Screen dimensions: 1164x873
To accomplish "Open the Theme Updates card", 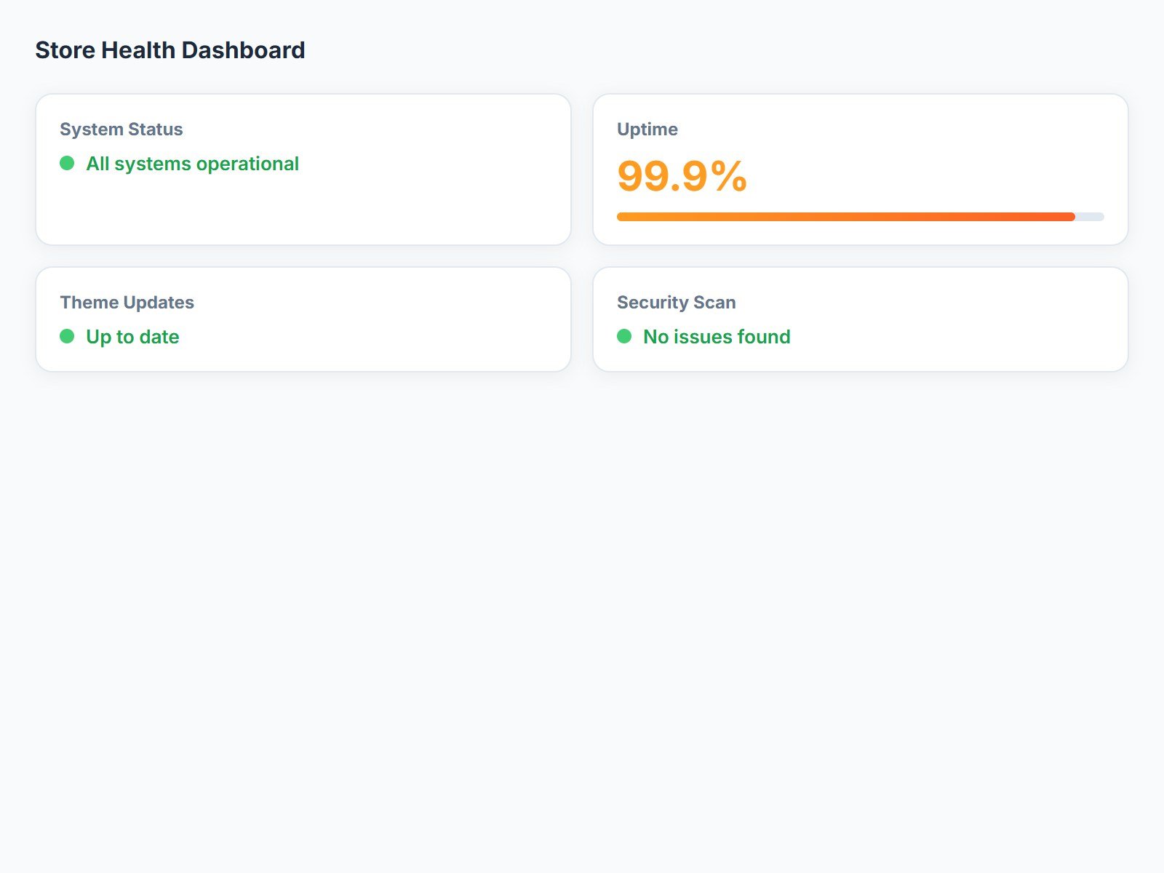I will pos(303,319).
